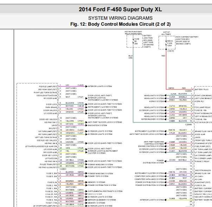The width and height of the screenshot is (212, 207).
Task: Click the 'HOOD AJAR' pin label
Action: click(x=200, y=134)
